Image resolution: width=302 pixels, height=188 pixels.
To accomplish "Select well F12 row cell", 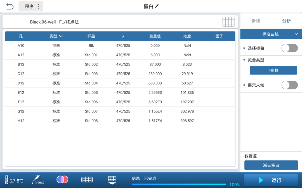I will click(x=21, y=102).
